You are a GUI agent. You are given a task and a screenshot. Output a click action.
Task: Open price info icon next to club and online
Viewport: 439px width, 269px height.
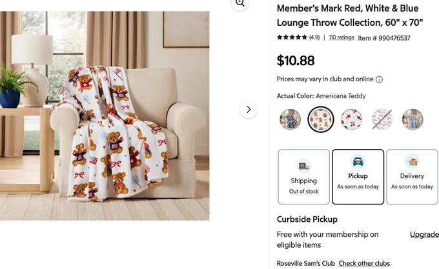(379, 80)
